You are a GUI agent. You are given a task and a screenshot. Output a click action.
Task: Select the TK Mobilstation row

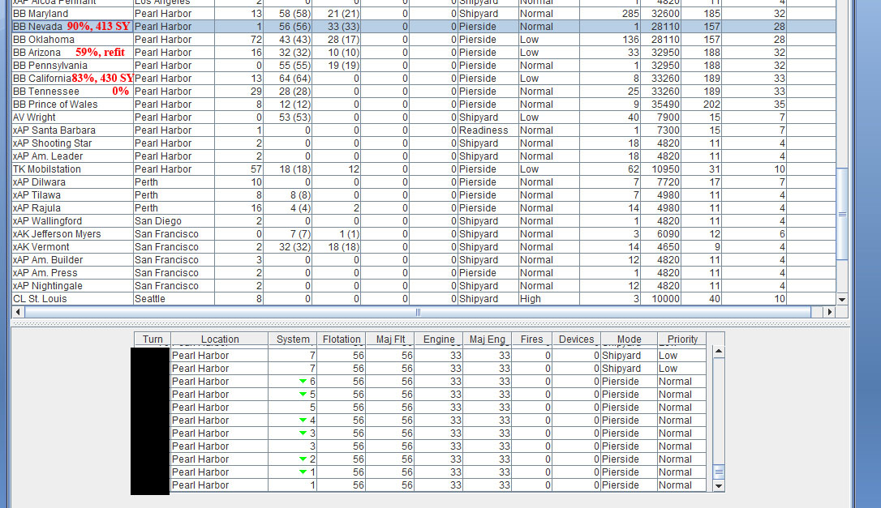click(x=423, y=169)
